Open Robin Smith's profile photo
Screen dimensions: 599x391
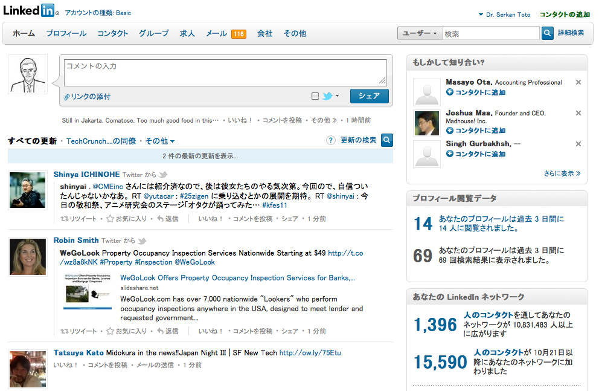28,256
